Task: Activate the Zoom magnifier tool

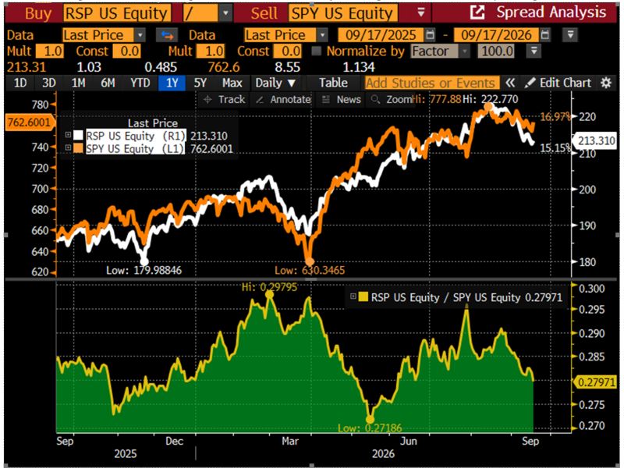Action: pyautogui.click(x=390, y=100)
